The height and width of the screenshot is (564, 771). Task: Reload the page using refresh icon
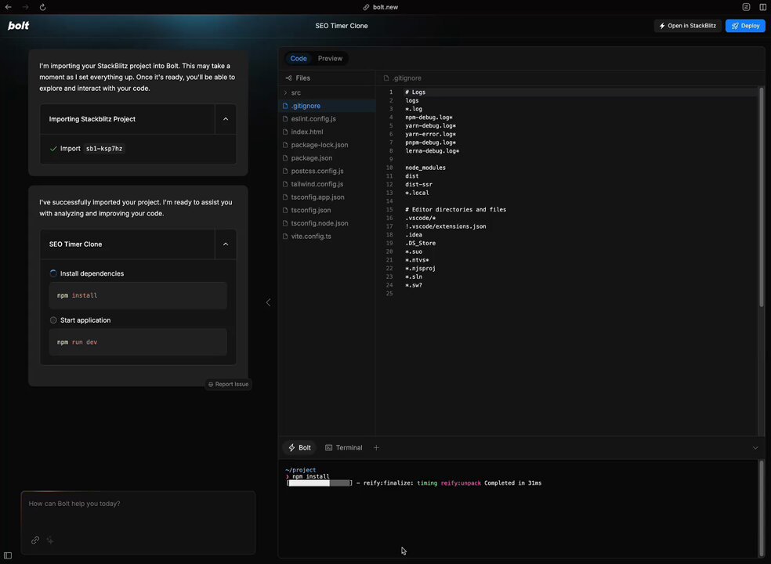[x=43, y=7]
